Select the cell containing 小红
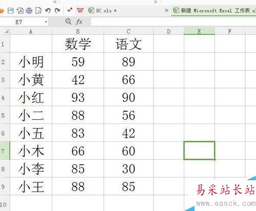Image resolution: width=256 pixels, height=211 pixels. coord(31,97)
